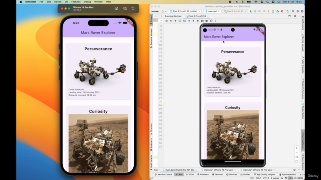Open the Resource Manager side panel tab
This screenshot has width=321, height=180.
point(151,38)
